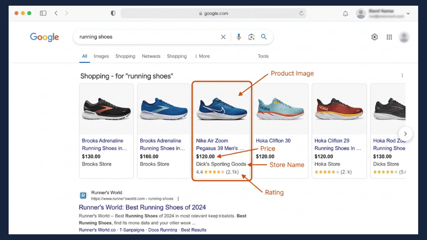Viewport: 427px width, 240px height.
Task: Open the T-Sanpaigns sitelink
Action: (x=132, y=230)
